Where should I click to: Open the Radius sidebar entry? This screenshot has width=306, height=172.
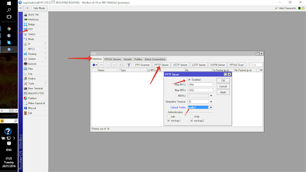(32, 78)
